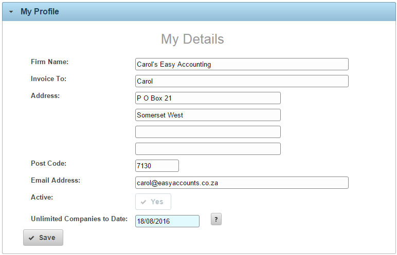Edit the Email Address field
397x255 pixels.
[x=242, y=183]
